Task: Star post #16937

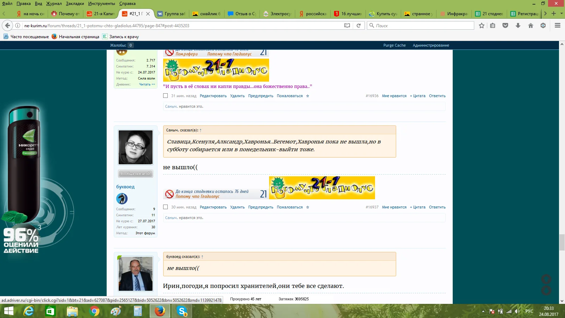Action: pos(308,207)
